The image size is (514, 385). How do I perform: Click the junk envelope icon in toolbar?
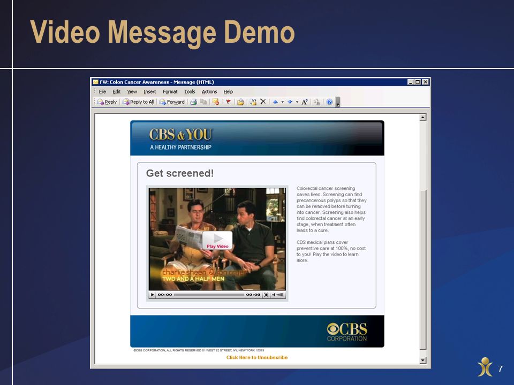pyautogui.click(x=215, y=102)
